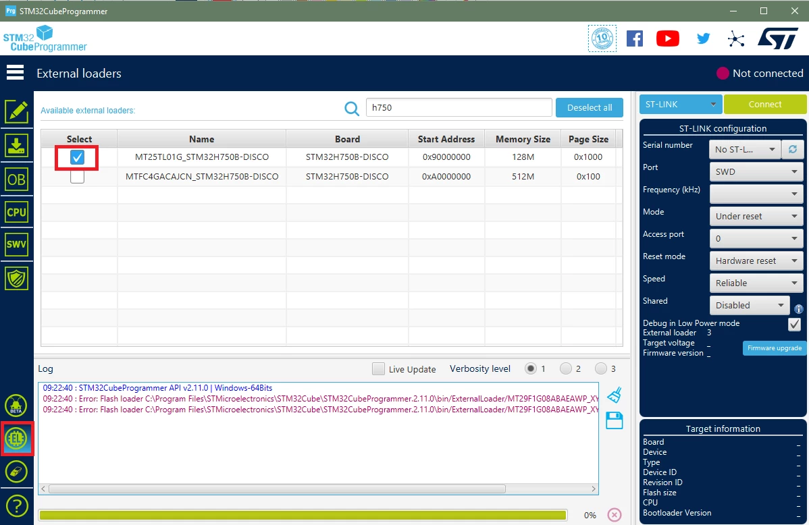Screen dimensions: 809x525
Task: Clear the log with broom icon
Action: (x=614, y=395)
